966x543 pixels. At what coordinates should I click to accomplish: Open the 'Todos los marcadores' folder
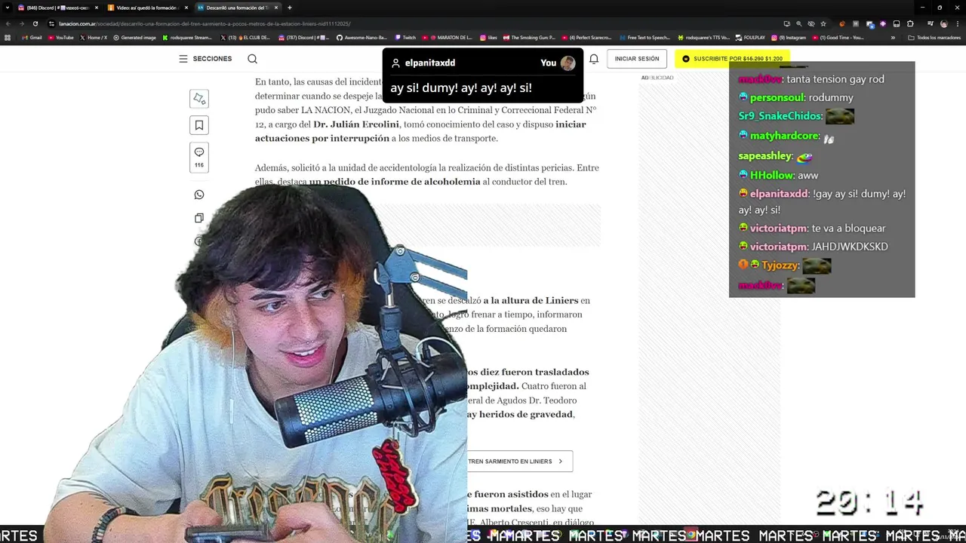pyautogui.click(x=934, y=37)
